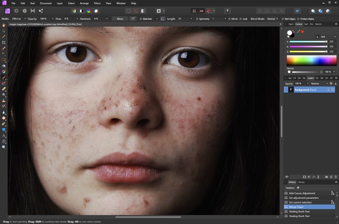This screenshot has height=224, width=339.
Task: Open the Arrange menu
Action: pyautogui.click(x=84, y=3)
